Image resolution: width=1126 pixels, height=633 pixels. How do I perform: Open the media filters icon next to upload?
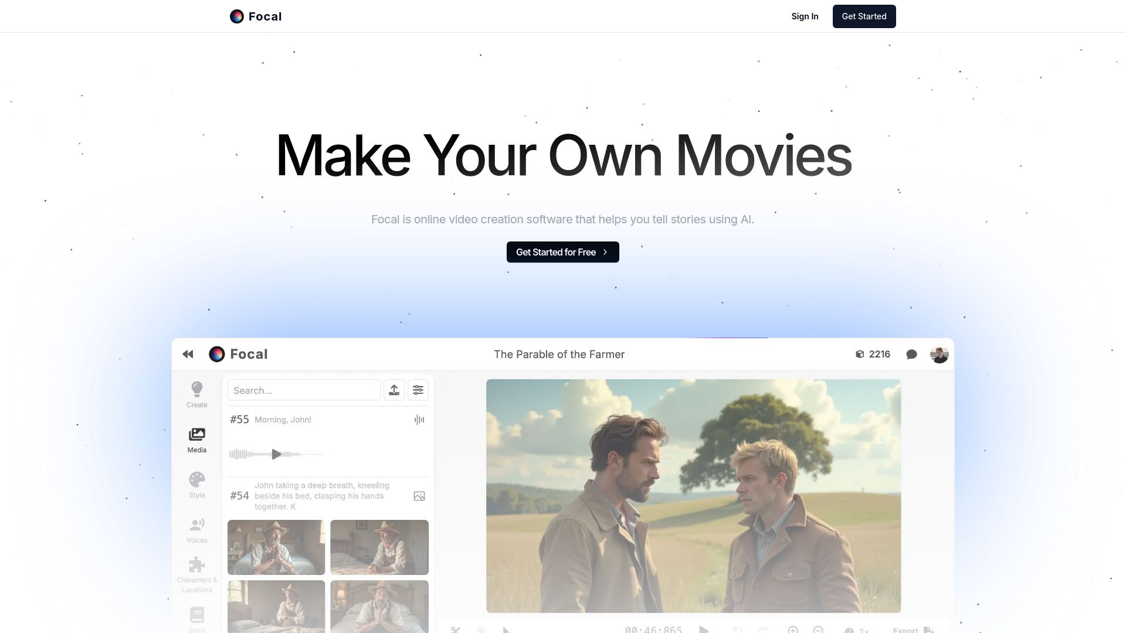(418, 390)
